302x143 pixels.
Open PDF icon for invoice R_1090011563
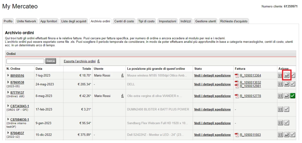click(x=237, y=135)
